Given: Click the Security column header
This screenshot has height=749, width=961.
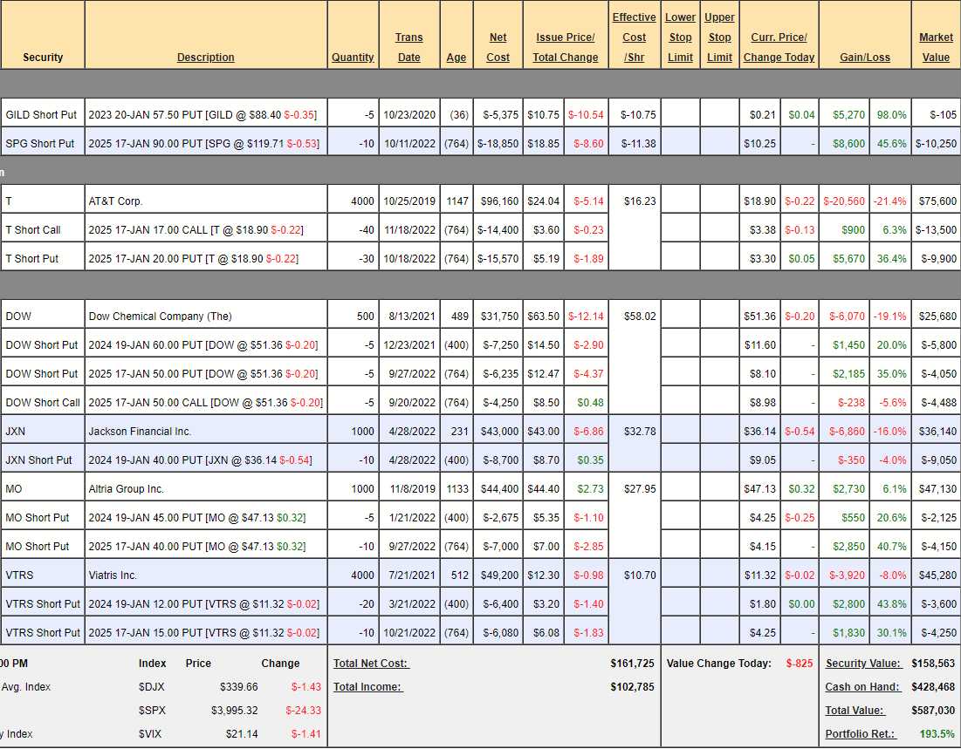Looking at the screenshot, I should tap(43, 58).
